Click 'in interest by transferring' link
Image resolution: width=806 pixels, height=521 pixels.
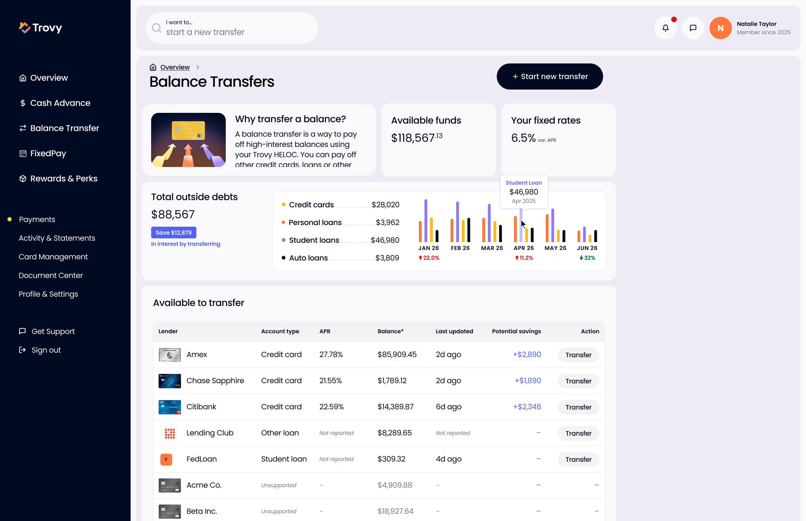pos(185,244)
